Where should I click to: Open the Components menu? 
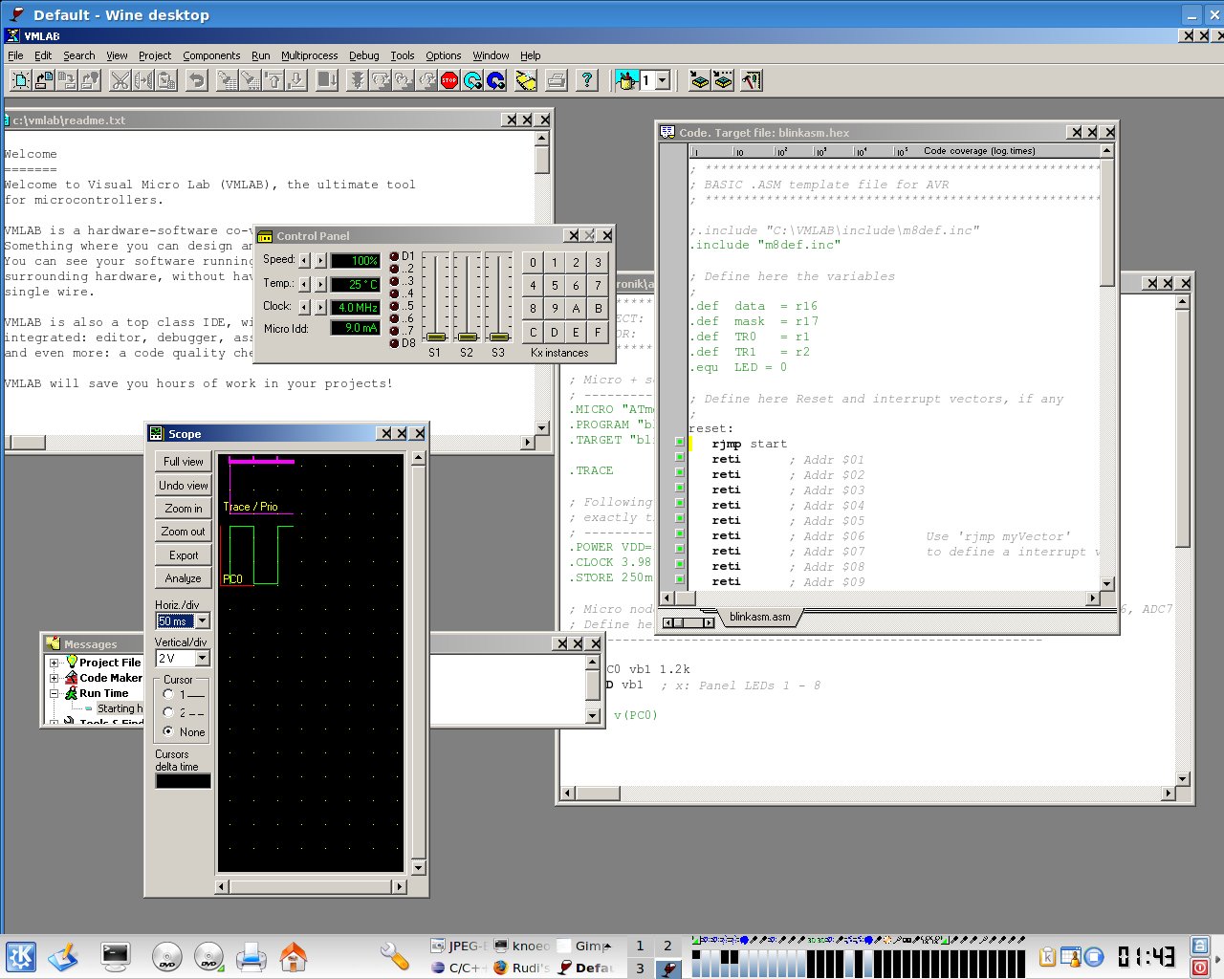point(211,55)
